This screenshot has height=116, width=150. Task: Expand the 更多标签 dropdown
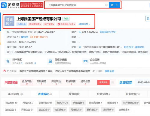[84, 24]
